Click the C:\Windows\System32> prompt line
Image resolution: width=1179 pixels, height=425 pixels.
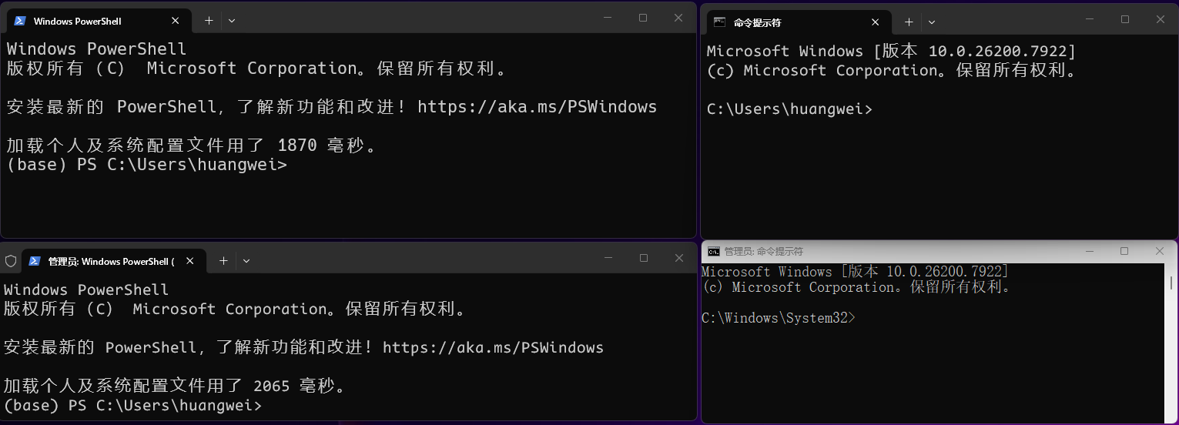(778, 317)
